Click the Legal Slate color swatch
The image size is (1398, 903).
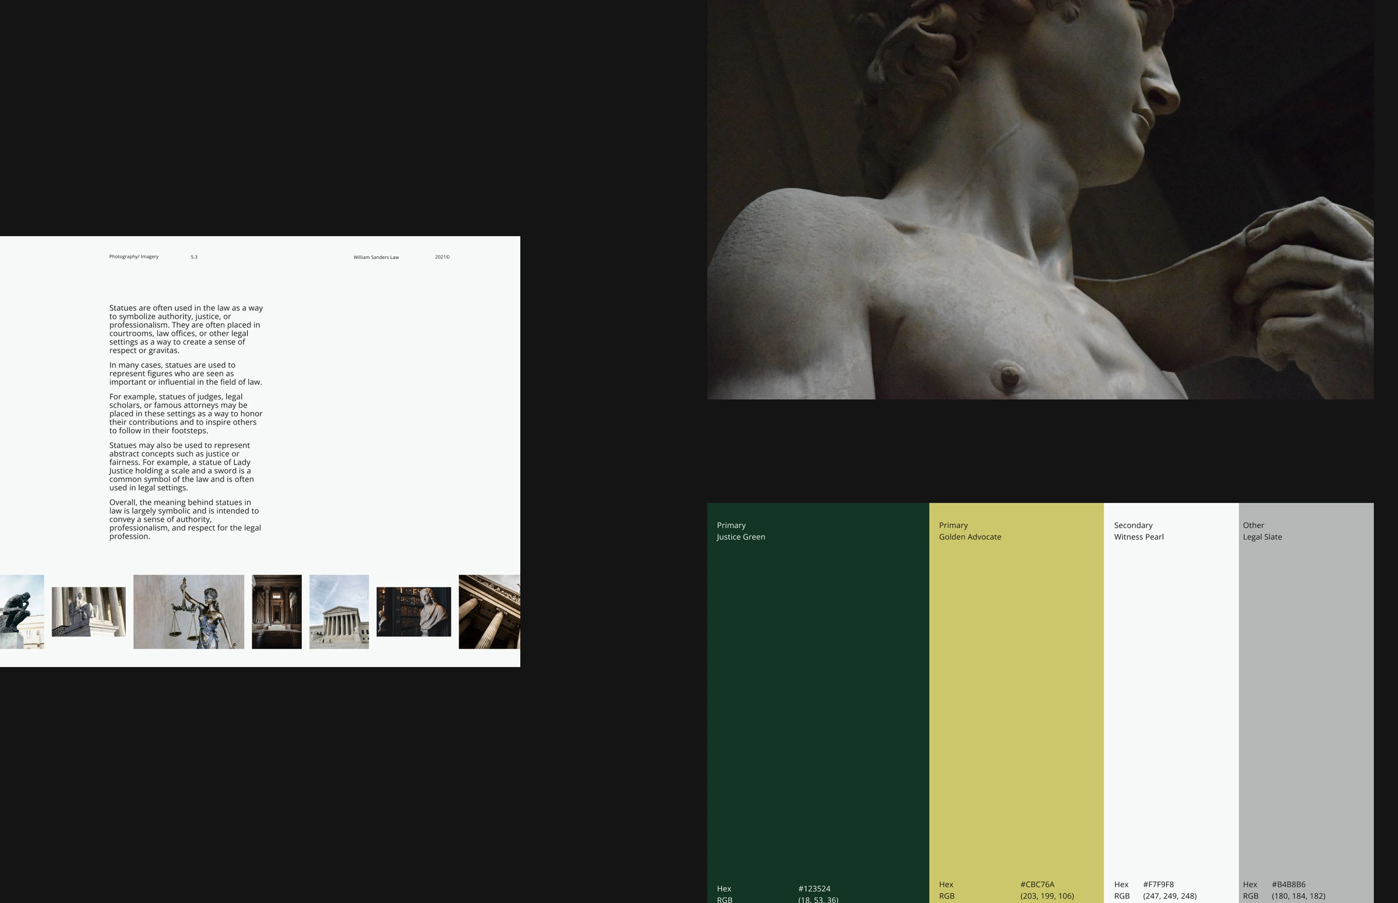pyautogui.click(x=1306, y=704)
